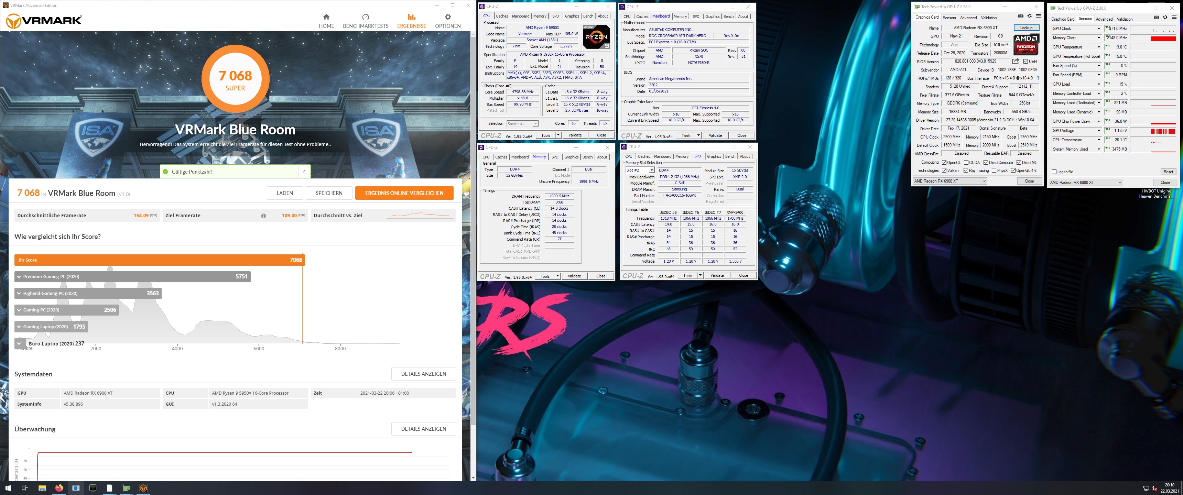Click the VRMark logo
The image size is (1183, 495).
click(x=44, y=20)
